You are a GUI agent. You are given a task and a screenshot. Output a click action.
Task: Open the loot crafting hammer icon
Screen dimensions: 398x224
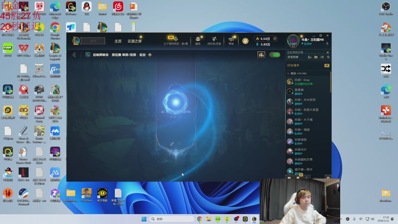(x=214, y=39)
